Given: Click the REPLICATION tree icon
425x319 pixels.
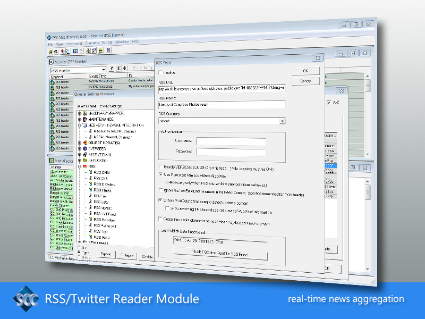Looking at the screenshot, I should [x=85, y=161].
